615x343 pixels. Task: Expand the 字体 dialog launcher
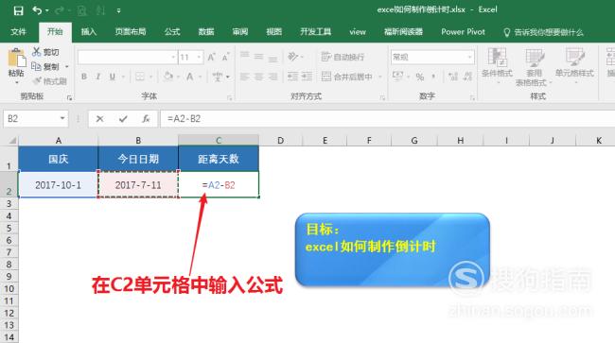(230, 98)
